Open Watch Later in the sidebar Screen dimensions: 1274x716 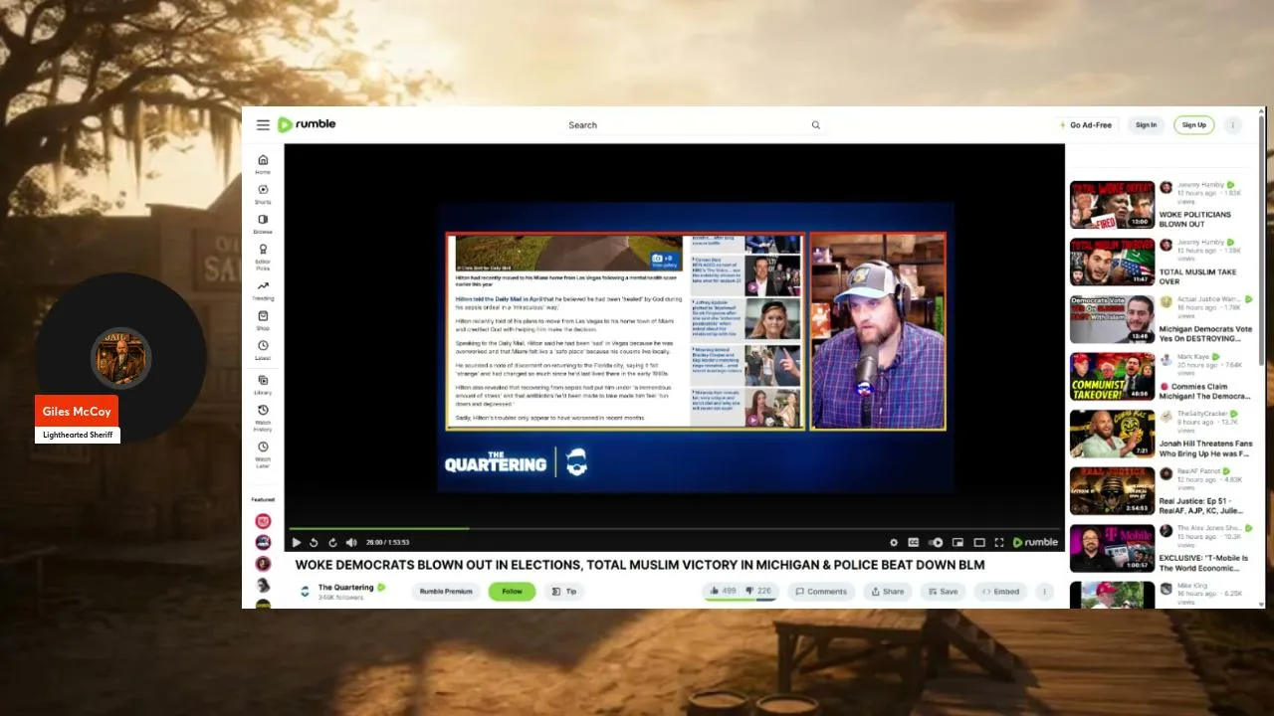point(263,452)
